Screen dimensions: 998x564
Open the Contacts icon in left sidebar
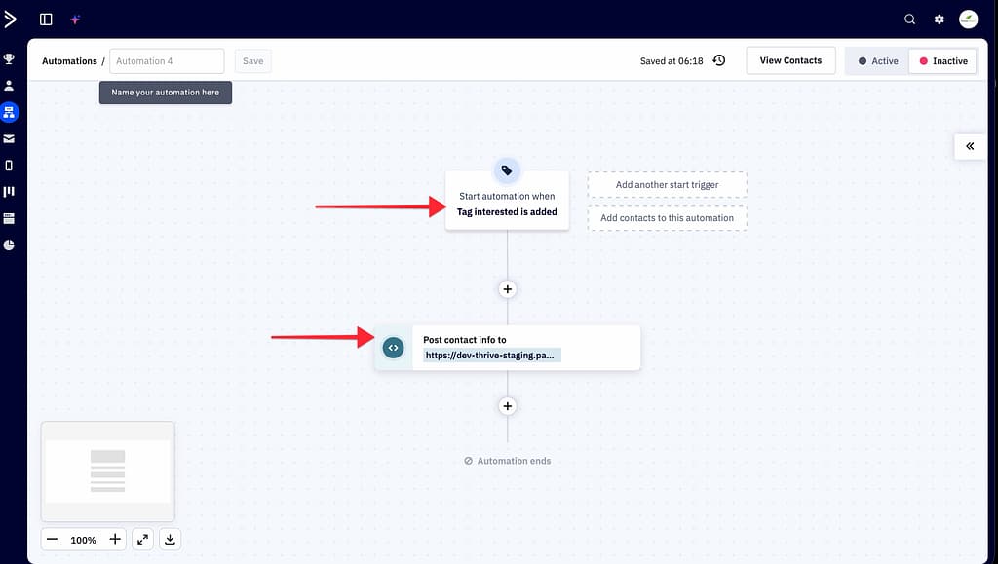click(x=10, y=86)
